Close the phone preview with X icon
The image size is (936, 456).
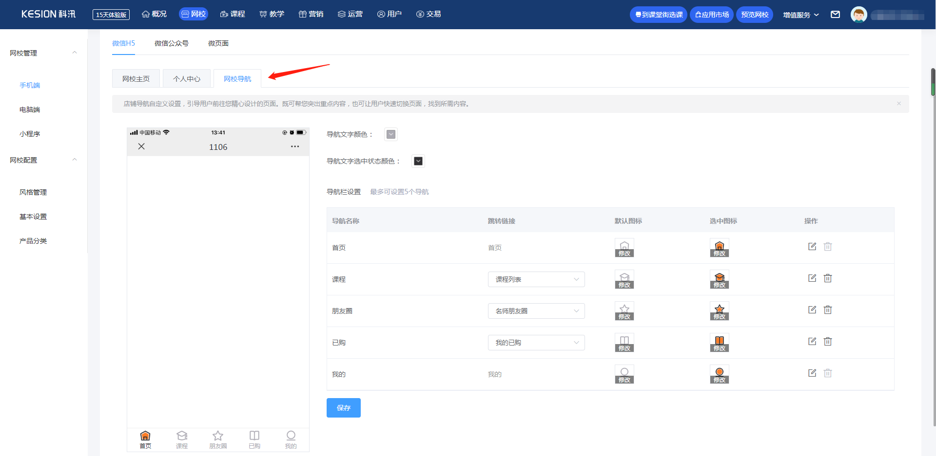pos(141,146)
